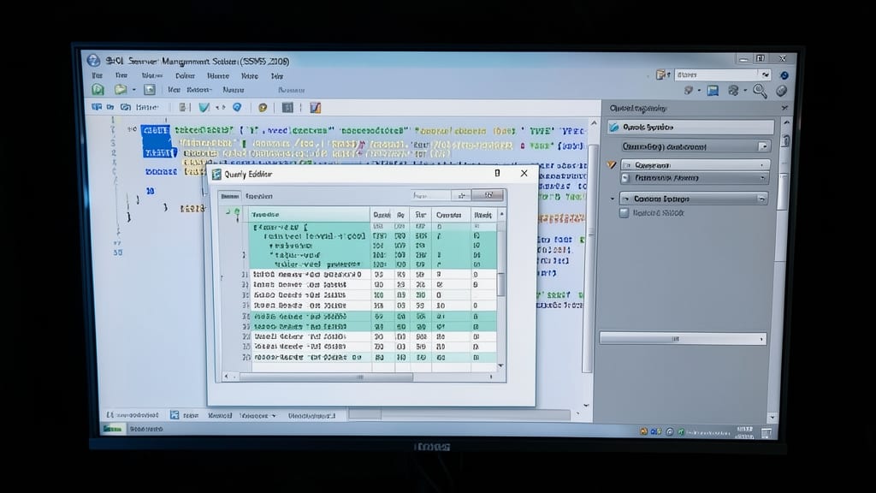Click left arrow of dialog horizontal scrollbar

[x=226, y=377]
